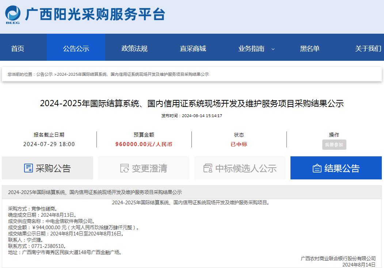Switch to the 结果公告 tab
The image size is (384, 268).
click(x=336, y=168)
